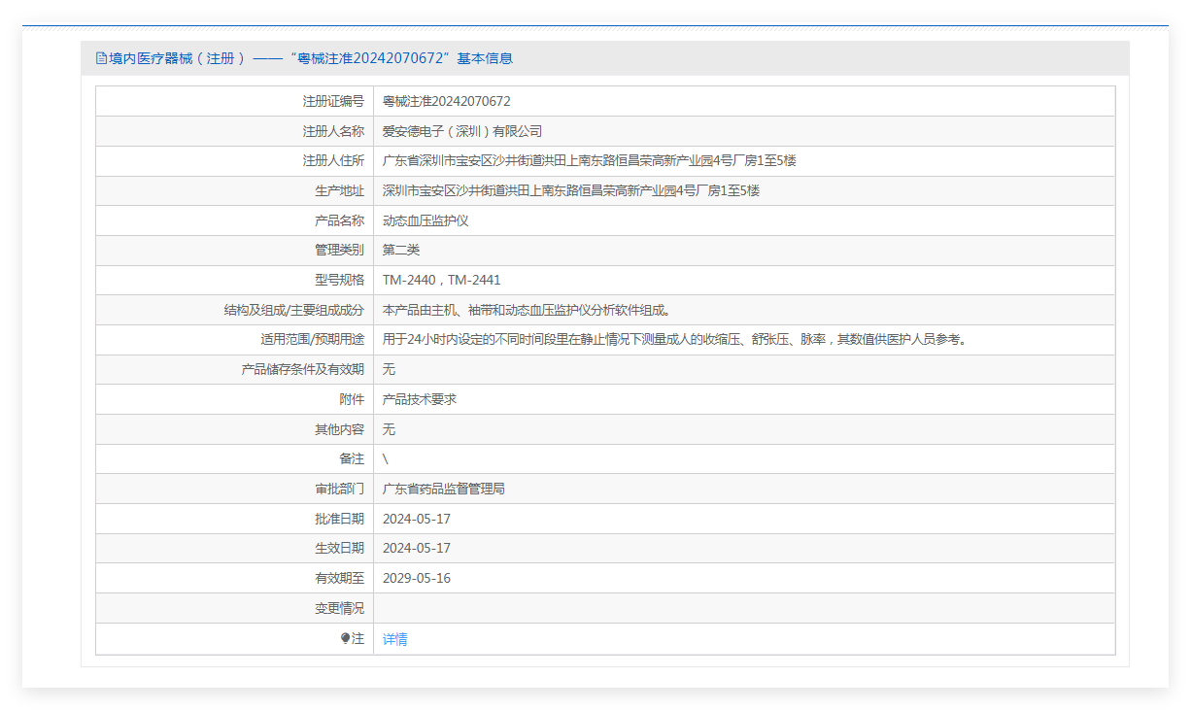Click the 注册人住所 address value
The height and width of the screenshot is (710, 1191).
coord(589,160)
